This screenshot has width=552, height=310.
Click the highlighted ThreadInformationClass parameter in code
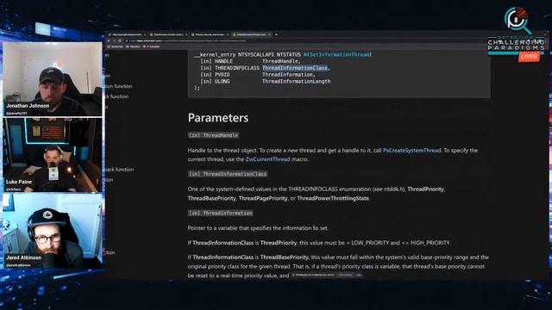coord(295,68)
